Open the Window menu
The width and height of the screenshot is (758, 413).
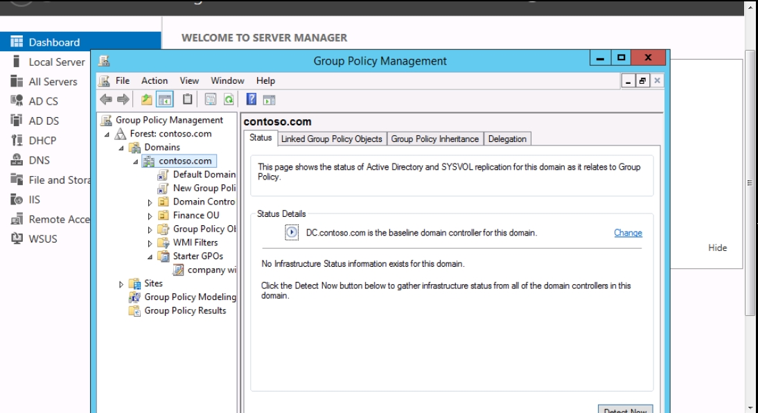pos(227,81)
